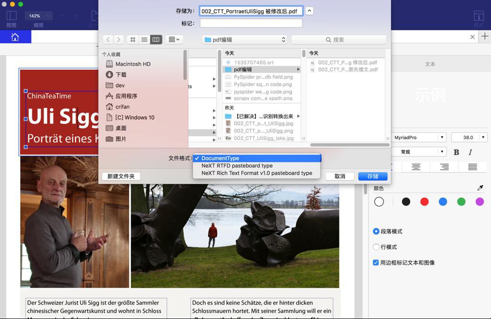Viewport: 491px width, 319px height.
Task: Choose NeXT Rich Text Format v1.0 pasteboard type
Action: [x=257, y=173]
